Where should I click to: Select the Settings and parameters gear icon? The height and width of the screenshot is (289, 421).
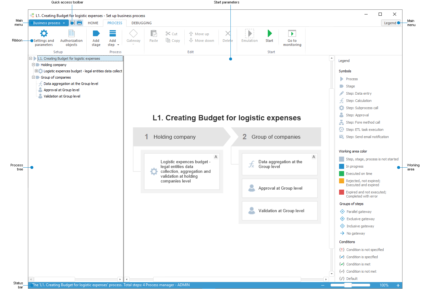tap(44, 33)
